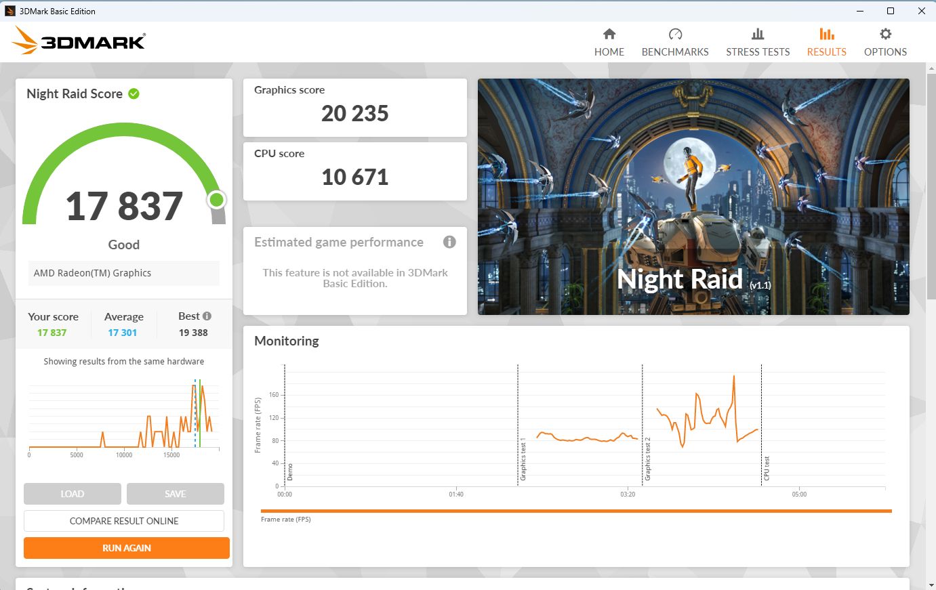The image size is (936, 590).
Task: Open the BENCHMARKS tab label
Action: point(675,52)
